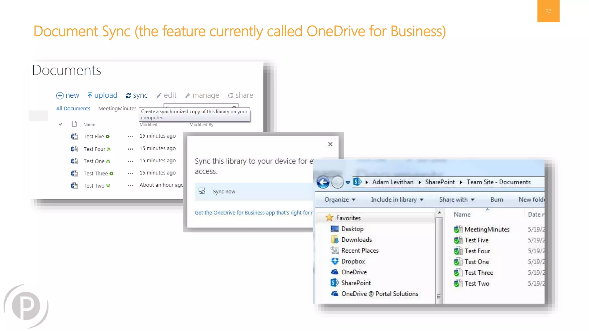Click Burn in Explorer toolbar
Image resolution: width=589 pixels, height=331 pixels.
point(497,199)
